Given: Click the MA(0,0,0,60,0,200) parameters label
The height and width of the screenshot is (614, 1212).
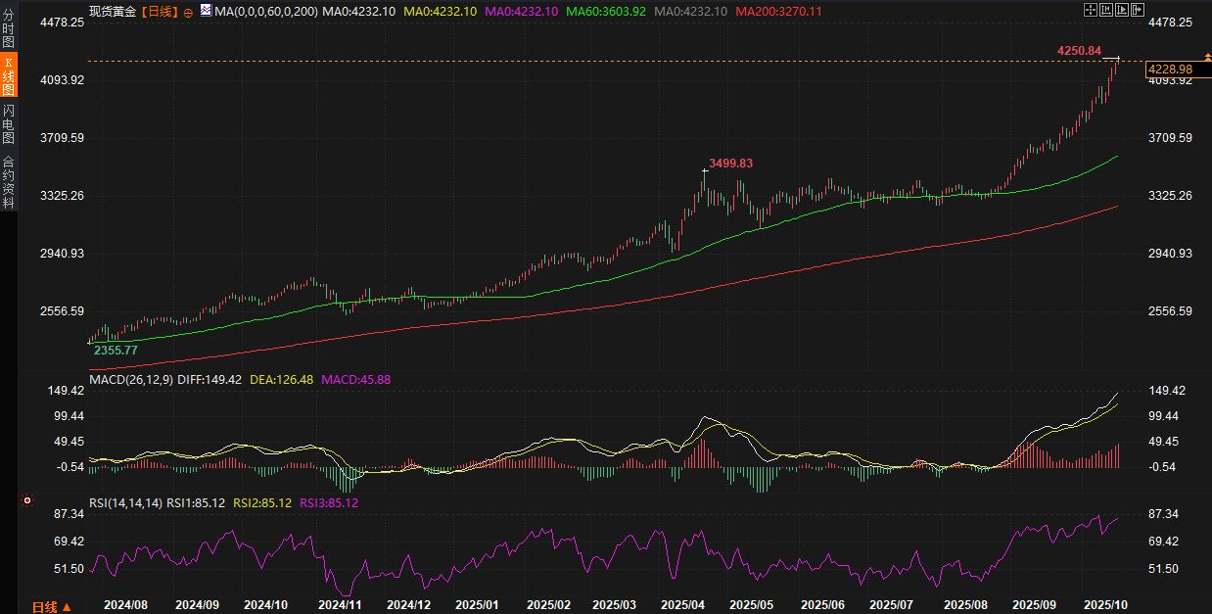Looking at the screenshot, I should [x=265, y=11].
